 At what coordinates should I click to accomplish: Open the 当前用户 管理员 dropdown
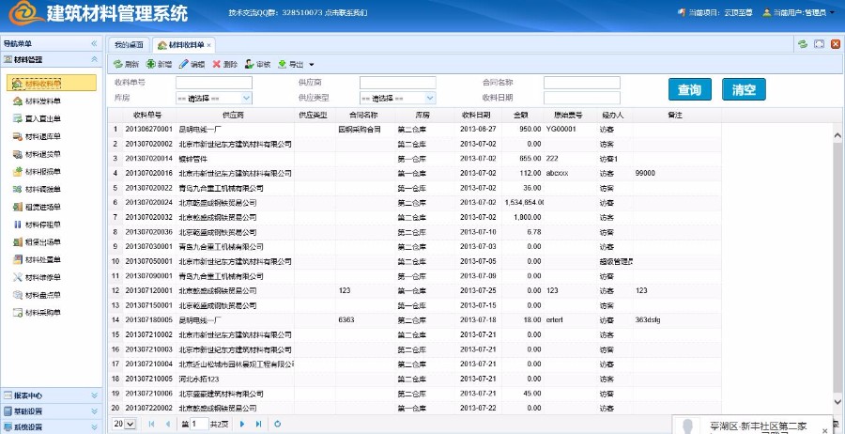click(x=799, y=12)
